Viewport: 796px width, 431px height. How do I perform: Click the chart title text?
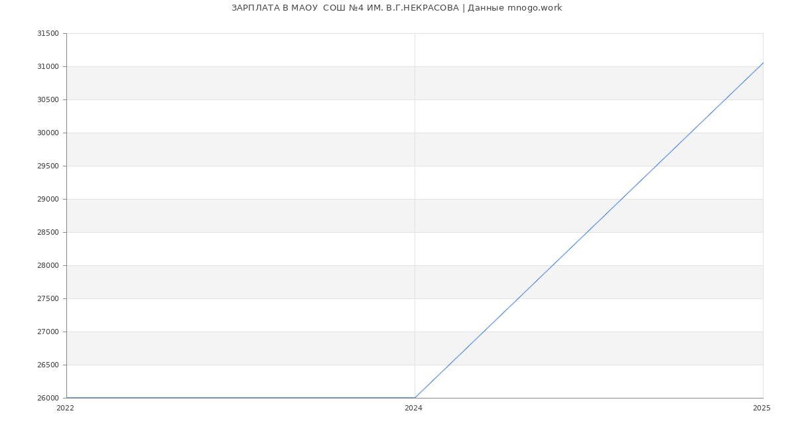coord(397,8)
